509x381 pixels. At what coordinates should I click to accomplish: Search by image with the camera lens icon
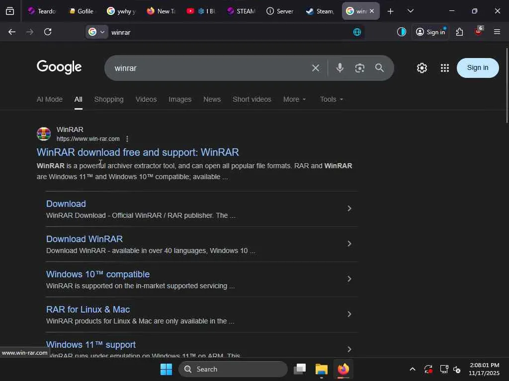coord(360,68)
